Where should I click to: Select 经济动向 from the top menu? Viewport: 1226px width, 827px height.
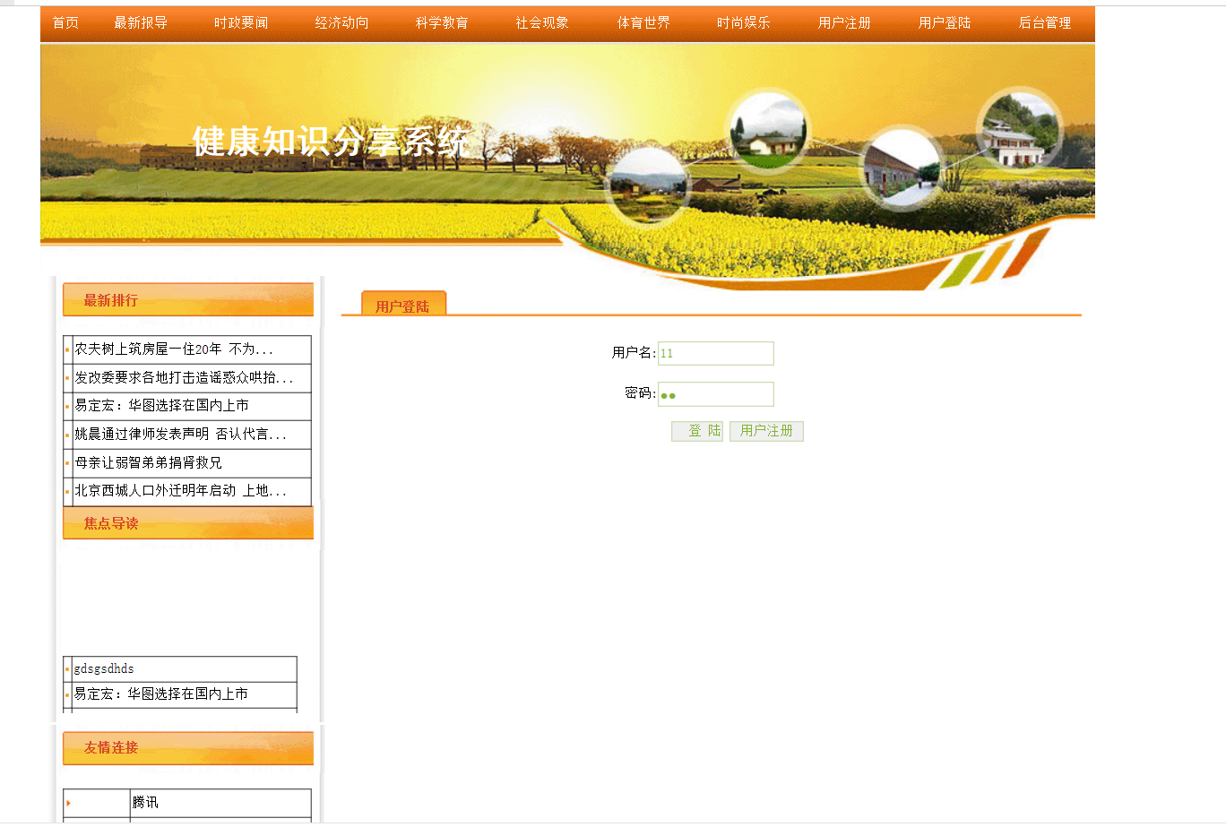point(341,22)
